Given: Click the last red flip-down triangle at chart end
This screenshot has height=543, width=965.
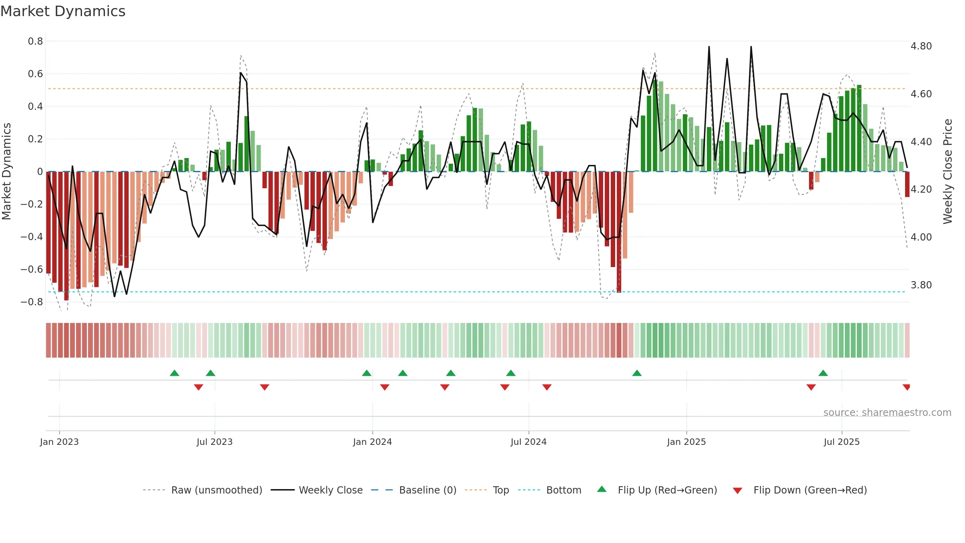Looking at the screenshot, I should (x=906, y=387).
